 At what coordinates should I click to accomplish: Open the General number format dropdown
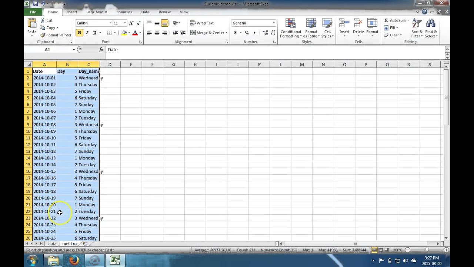click(x=274, y=23)
